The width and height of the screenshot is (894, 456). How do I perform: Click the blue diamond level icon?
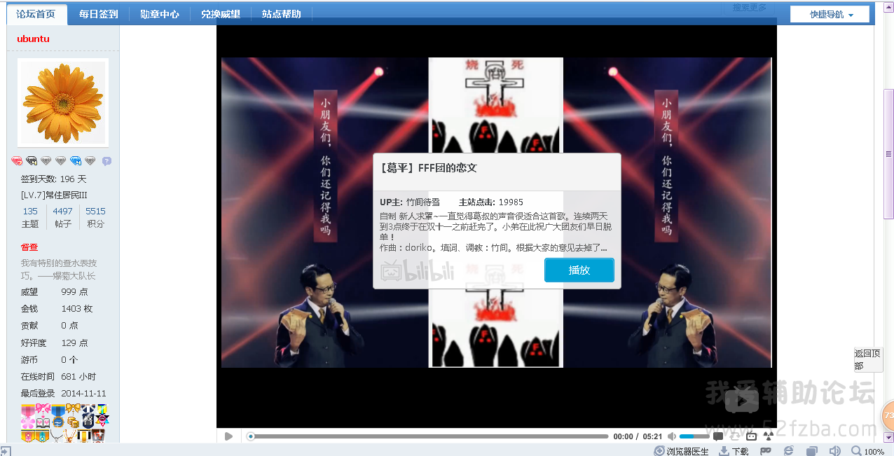coord(76,161)
